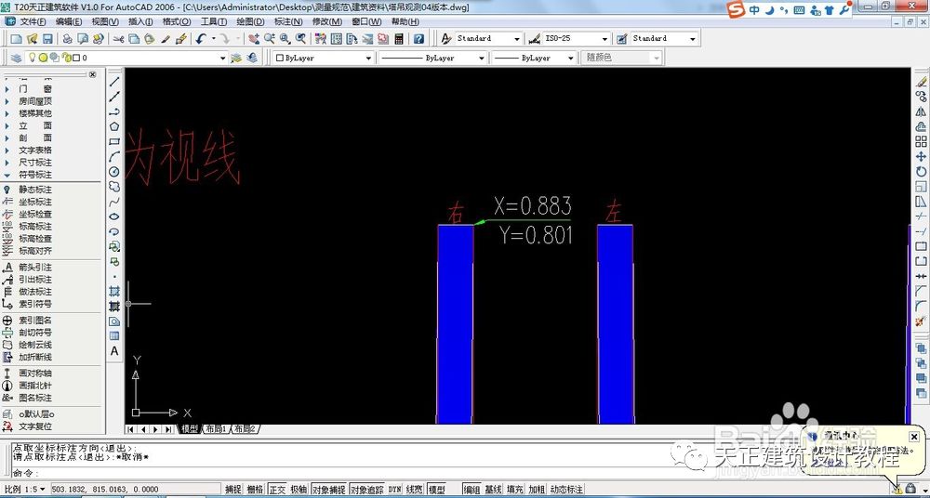Toggle 对象捕捉 object snap

(328, 490)
